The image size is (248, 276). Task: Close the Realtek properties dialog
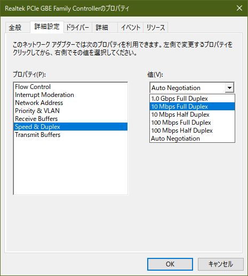coord(239,8)
